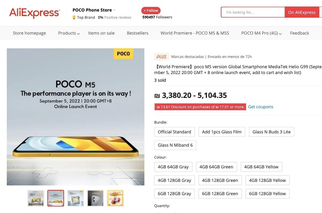Select the Glass N Miband 6 bundle
This screenshot has width=322, height=213.
pos(175,145)
